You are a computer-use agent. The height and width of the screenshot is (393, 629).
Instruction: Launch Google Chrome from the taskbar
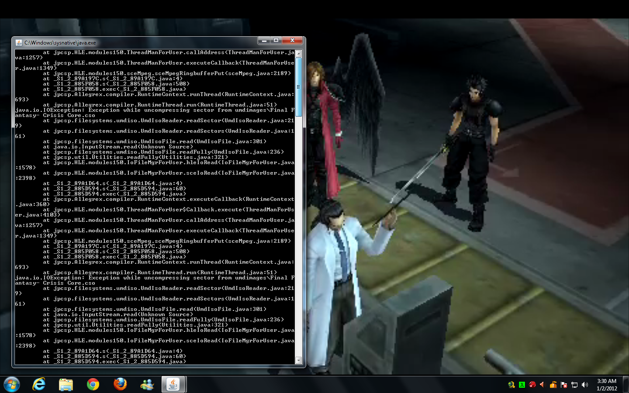click(x=93, y=384)
